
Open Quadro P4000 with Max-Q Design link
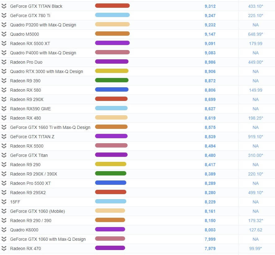(x=43, y=53)
